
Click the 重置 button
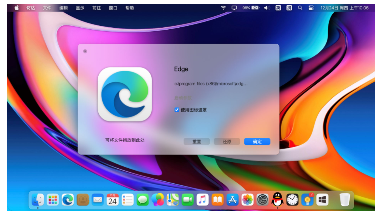pyautogui.click(x=197, y=142)
